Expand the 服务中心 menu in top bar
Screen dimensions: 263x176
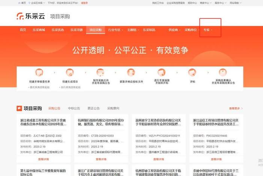click(221, 3)
